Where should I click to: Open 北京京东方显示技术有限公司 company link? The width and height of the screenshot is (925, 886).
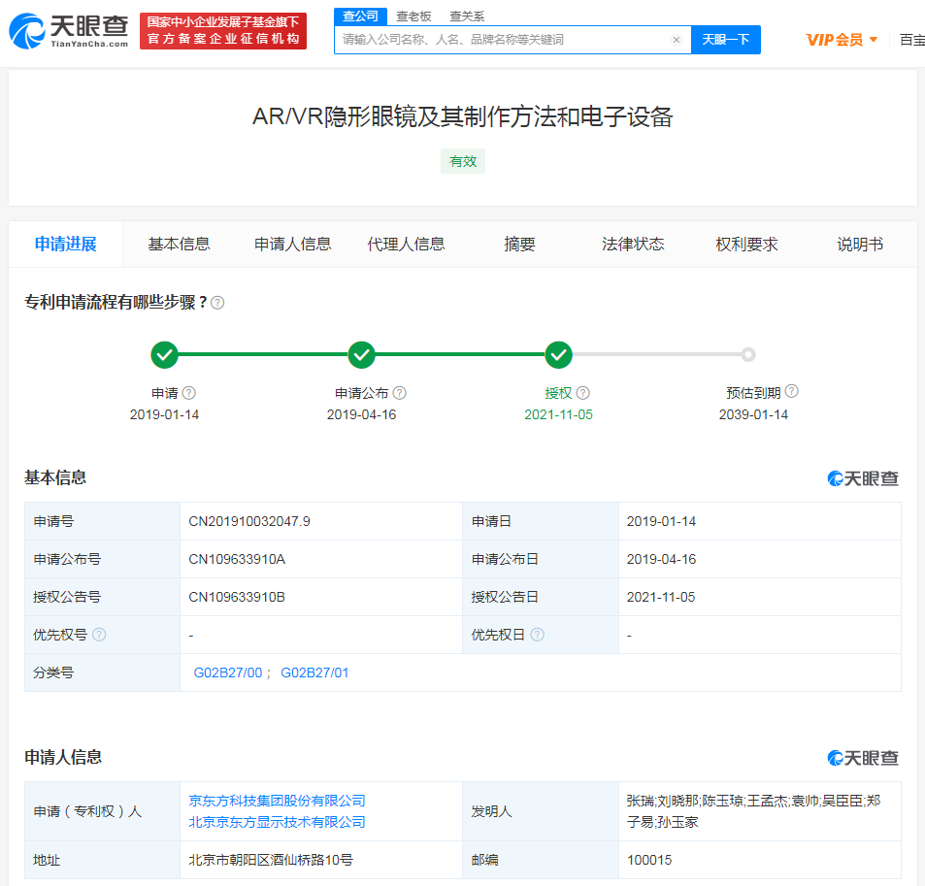[x=277, y=822]
